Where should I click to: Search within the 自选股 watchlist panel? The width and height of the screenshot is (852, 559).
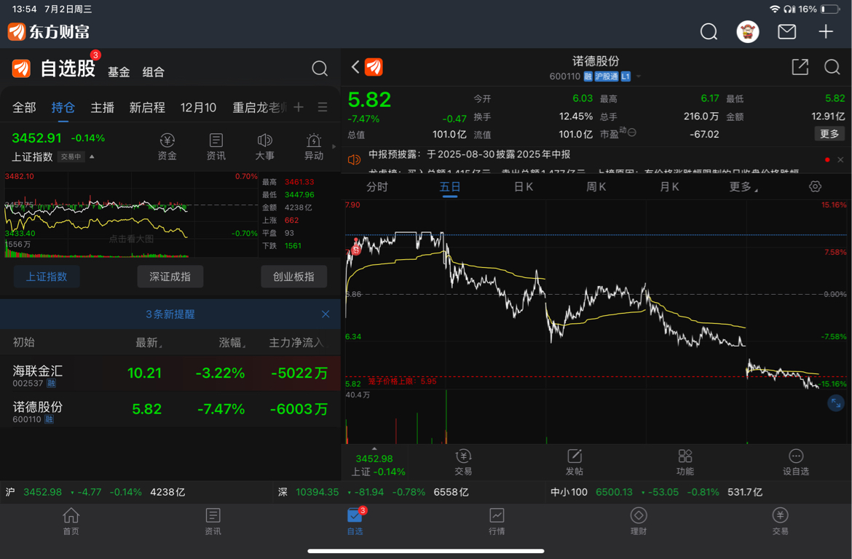[320, 68]
